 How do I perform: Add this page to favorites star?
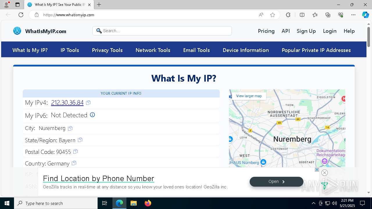[x=273, y=15]
